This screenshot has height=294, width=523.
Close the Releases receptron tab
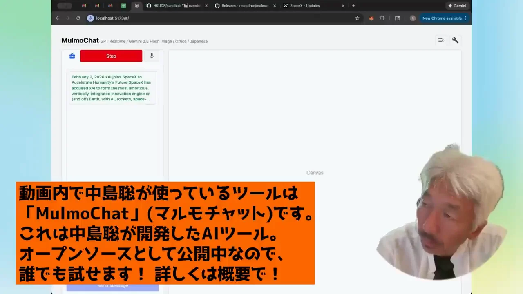click(275, 6)
